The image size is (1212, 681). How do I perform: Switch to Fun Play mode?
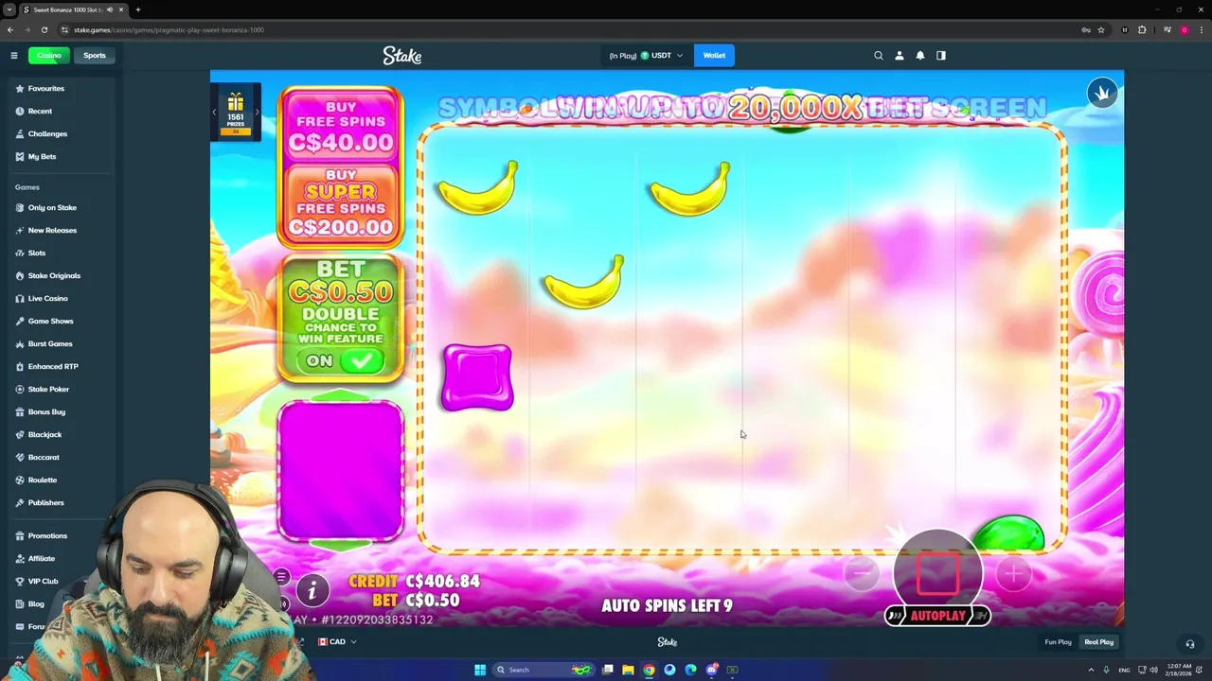(x=1058, y=642)
